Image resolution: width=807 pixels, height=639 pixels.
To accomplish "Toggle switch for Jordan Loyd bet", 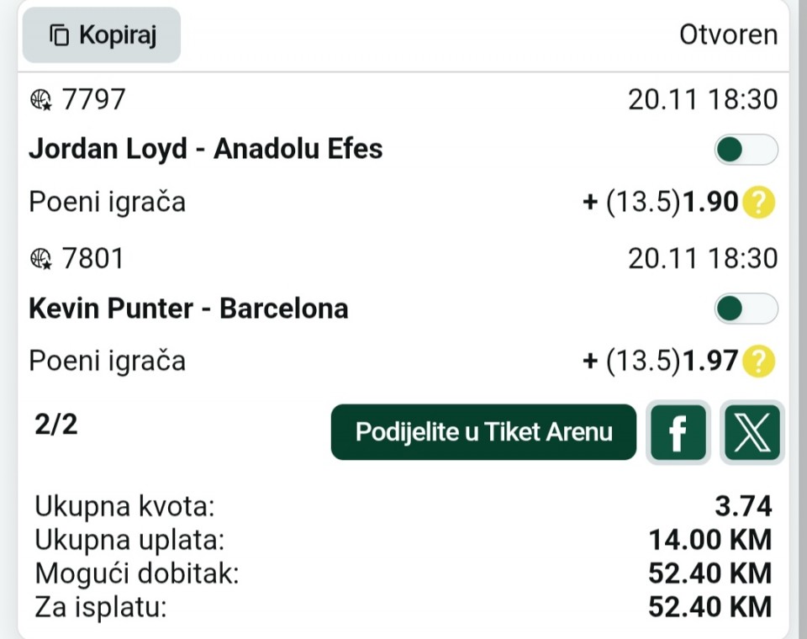I will coord(746,151).
